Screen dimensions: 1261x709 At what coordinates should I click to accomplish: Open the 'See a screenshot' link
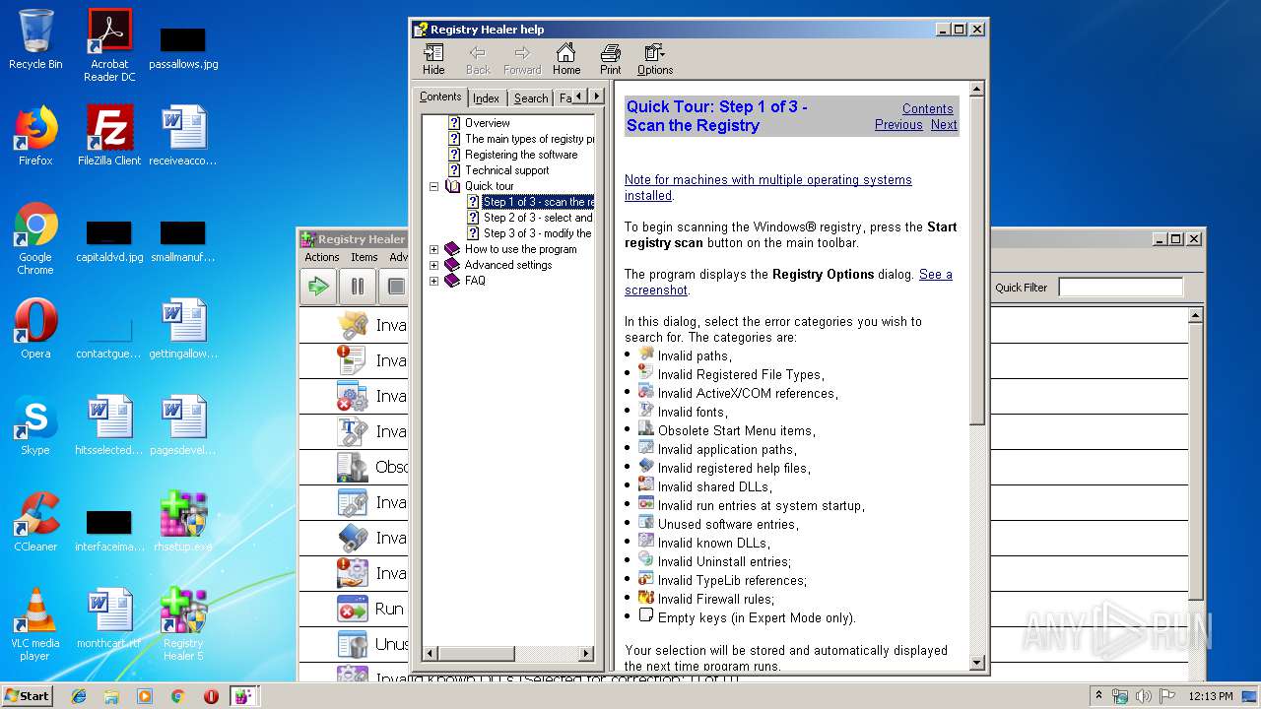click(788, 283)
